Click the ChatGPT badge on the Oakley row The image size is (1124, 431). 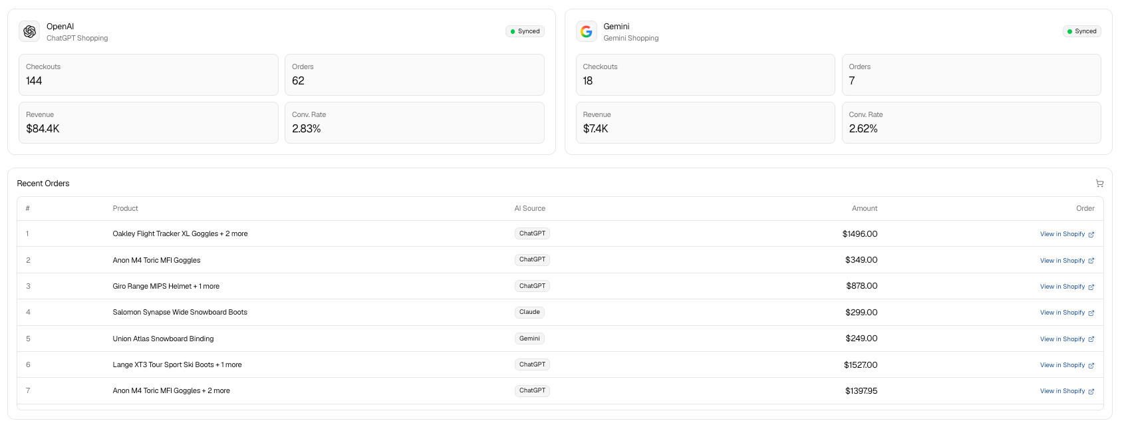pos(532,233)
